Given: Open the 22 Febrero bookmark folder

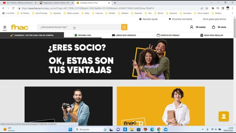Looking at the screenshot, I should [x=23, y=13].
